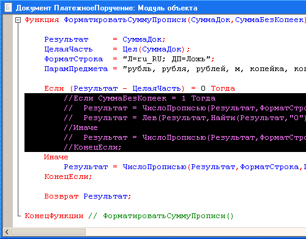Click the 'Тогда' keyword after '= 0'

[x=223, y=88]
